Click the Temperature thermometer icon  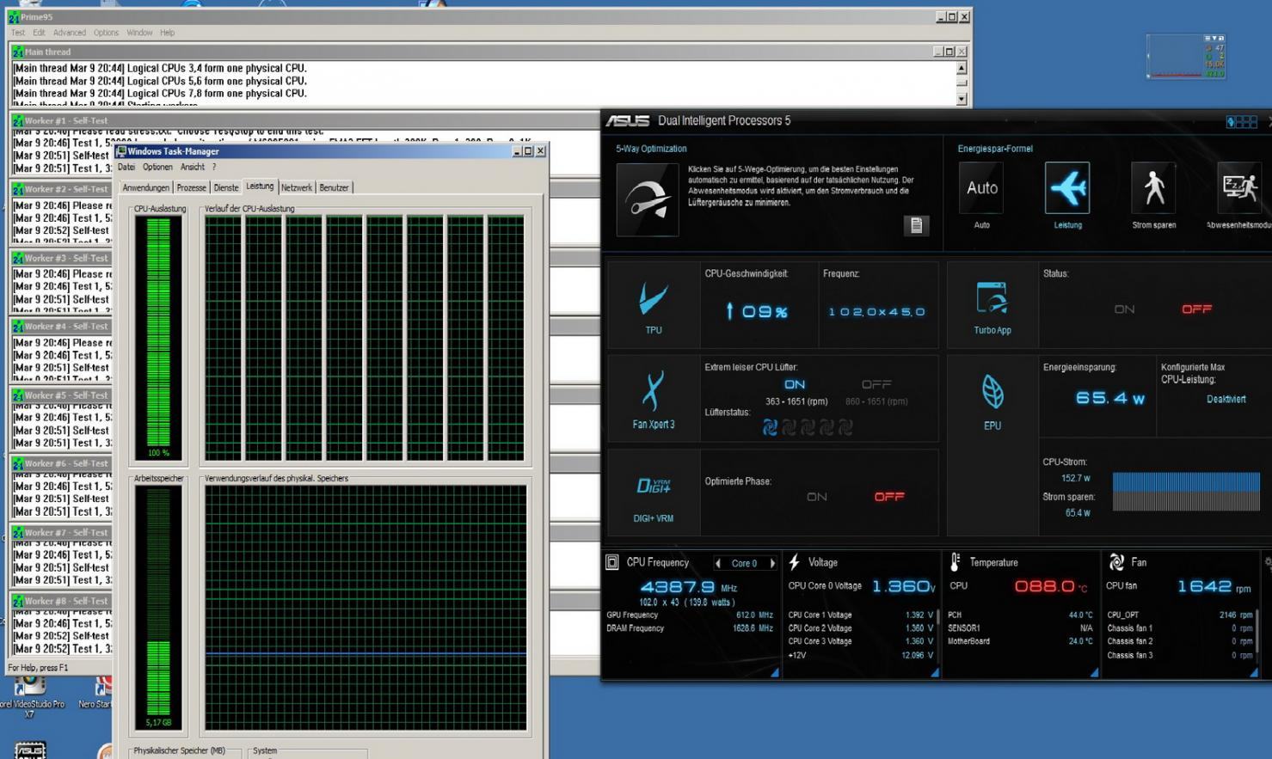click(955, 562)
